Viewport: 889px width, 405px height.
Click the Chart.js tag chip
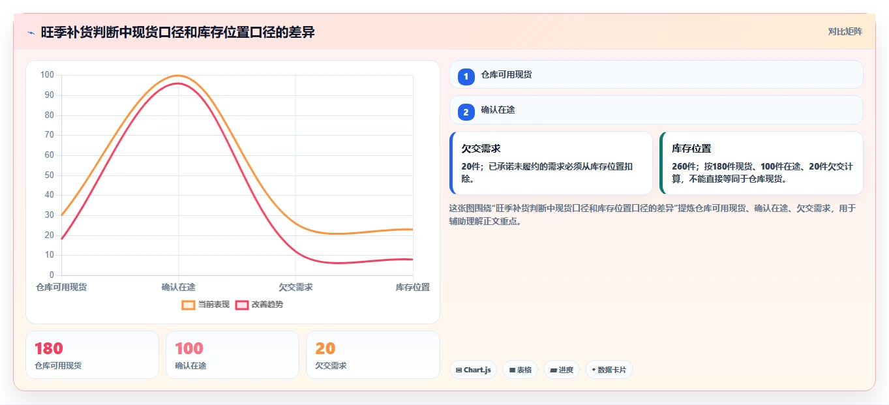pyautogui.click(x=473, y=370)
